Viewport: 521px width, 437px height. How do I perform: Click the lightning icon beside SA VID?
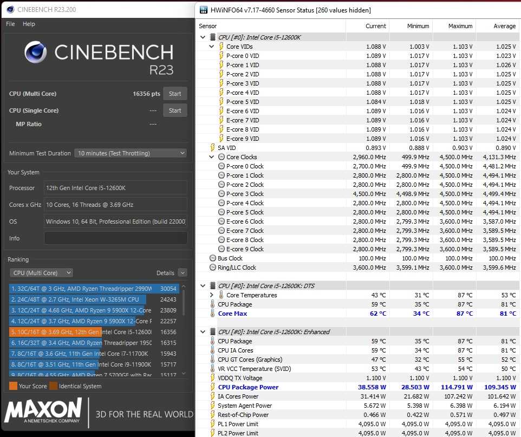(212, 148)
